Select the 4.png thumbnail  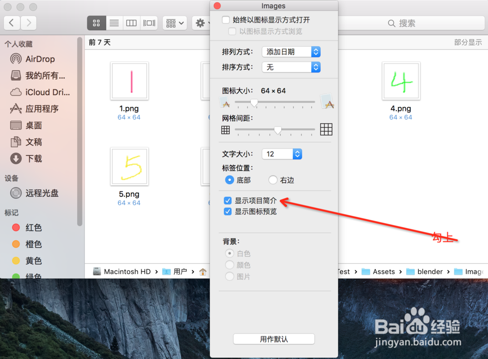pos(401,81)
